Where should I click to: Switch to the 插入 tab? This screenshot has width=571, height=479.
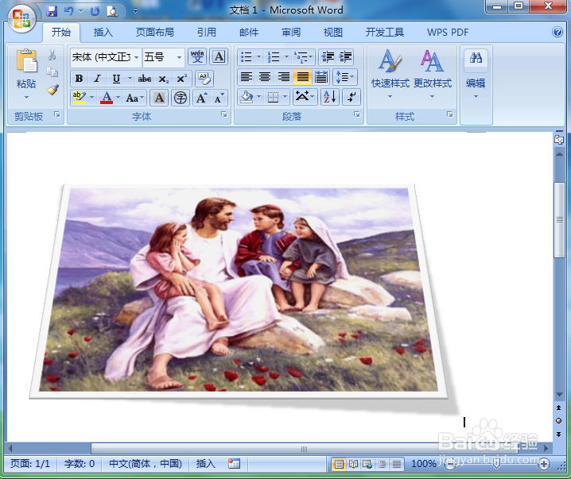pos(103,33)
